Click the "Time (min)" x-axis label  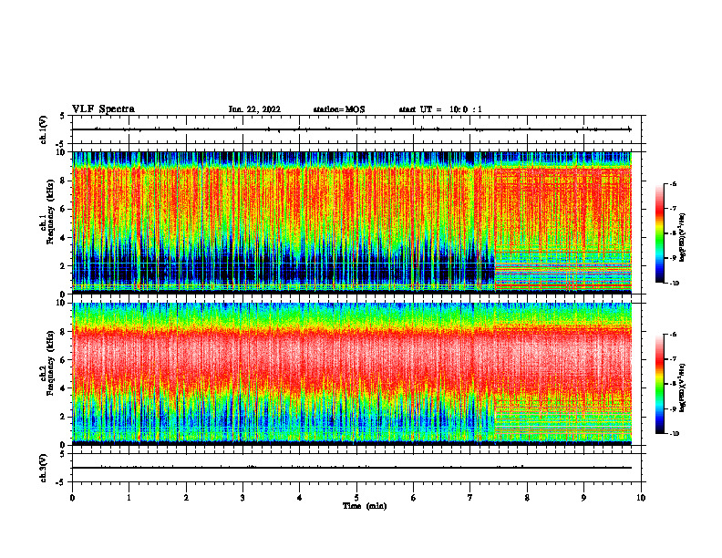click(x=365, y=506)
